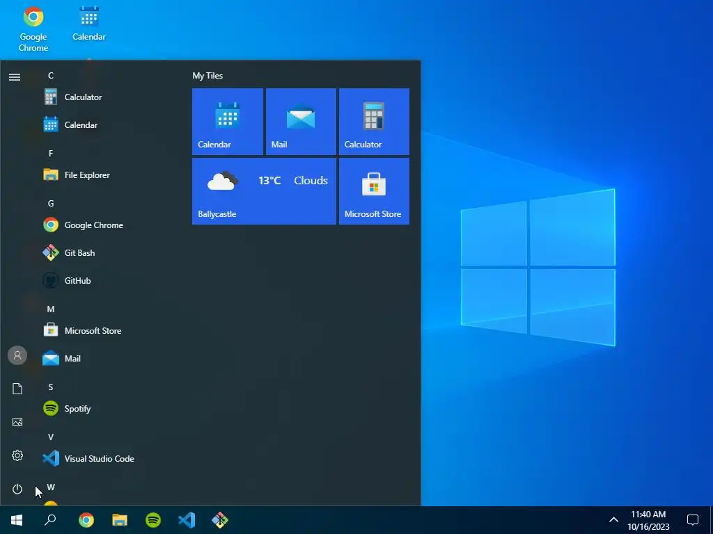
Task: Open the Calculator tile
Action: (x=374, y=122)
